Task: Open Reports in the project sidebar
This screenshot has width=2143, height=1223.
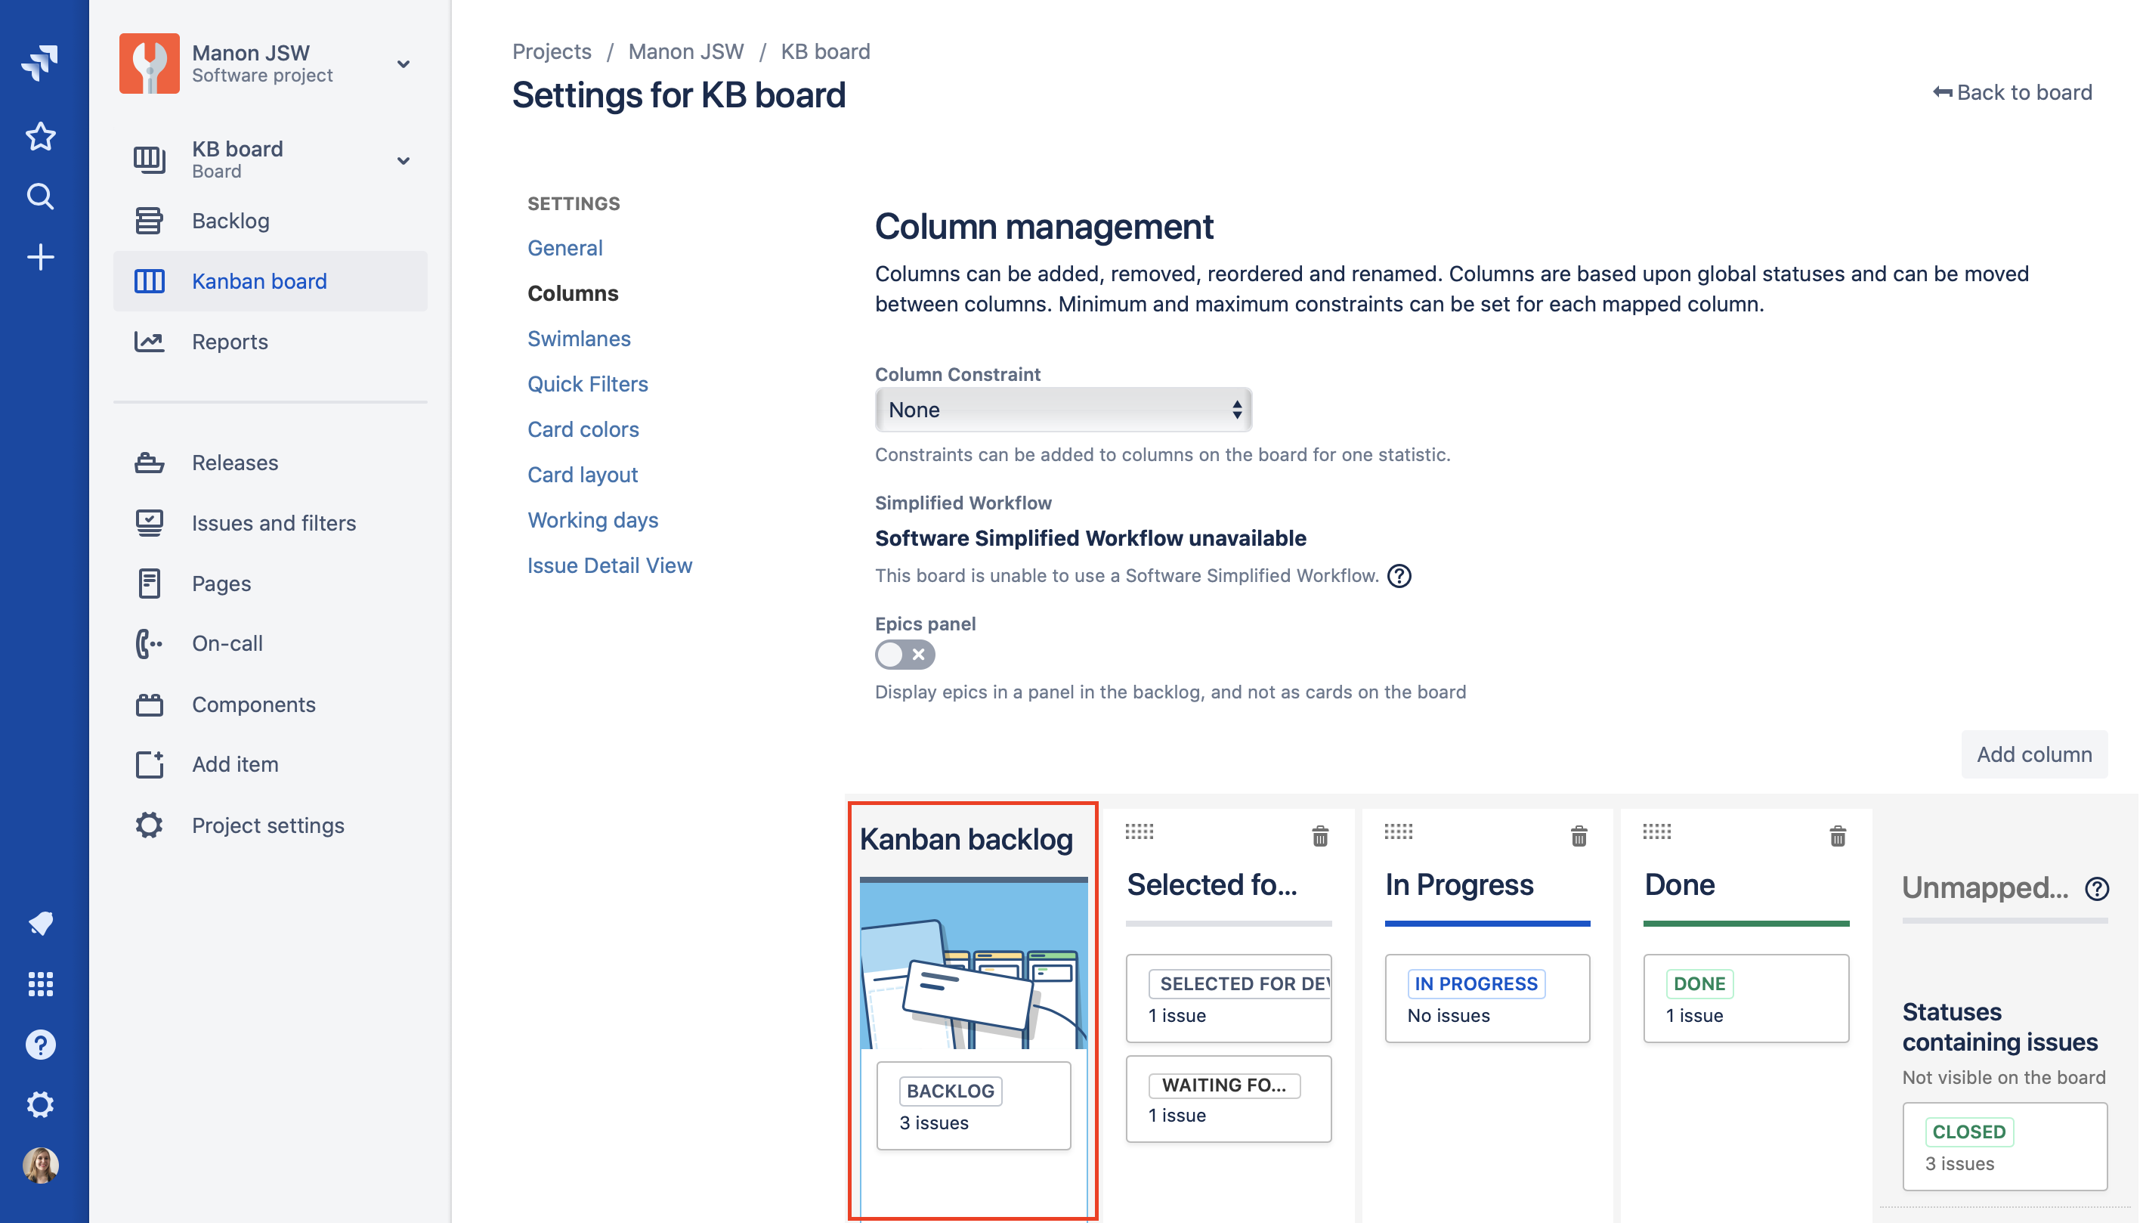Action: tap(229, 342)
